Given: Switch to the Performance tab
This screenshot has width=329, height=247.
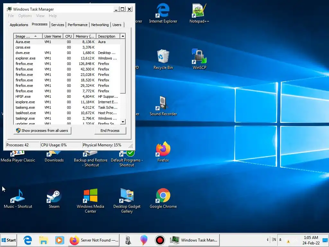Looking at the screenshot, I should (77, 25).
